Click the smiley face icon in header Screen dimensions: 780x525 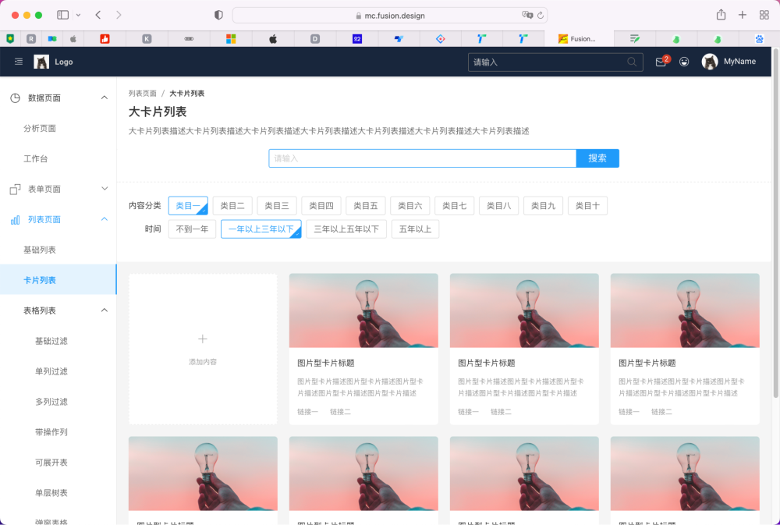tap(684, 62)
